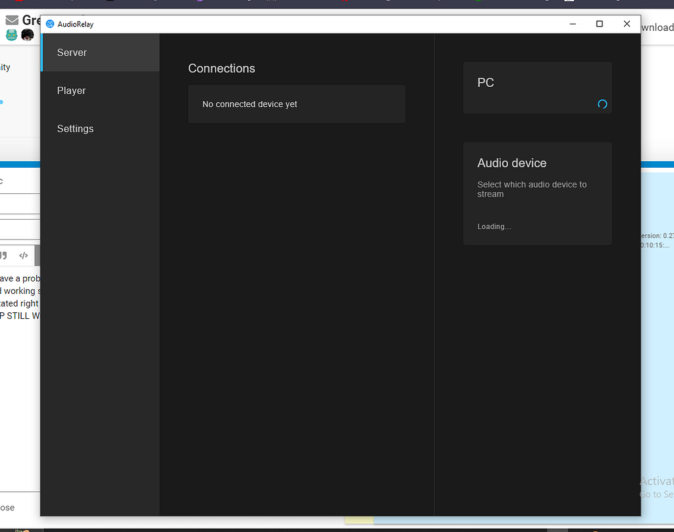Click the quote icon in background editor
Viewport: 674px width, 532px height.
(3, 256)
